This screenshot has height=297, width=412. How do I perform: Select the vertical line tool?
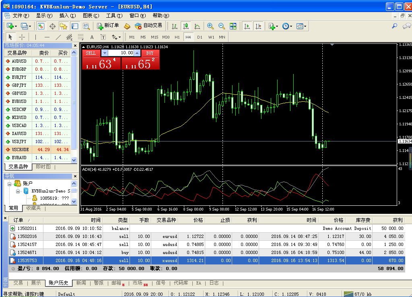(35, 37)
